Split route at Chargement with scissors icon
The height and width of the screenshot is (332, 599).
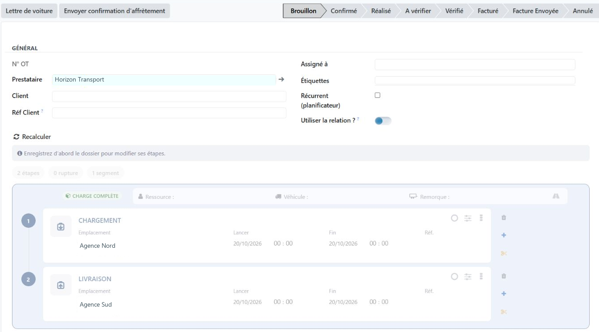click(504, 254)
